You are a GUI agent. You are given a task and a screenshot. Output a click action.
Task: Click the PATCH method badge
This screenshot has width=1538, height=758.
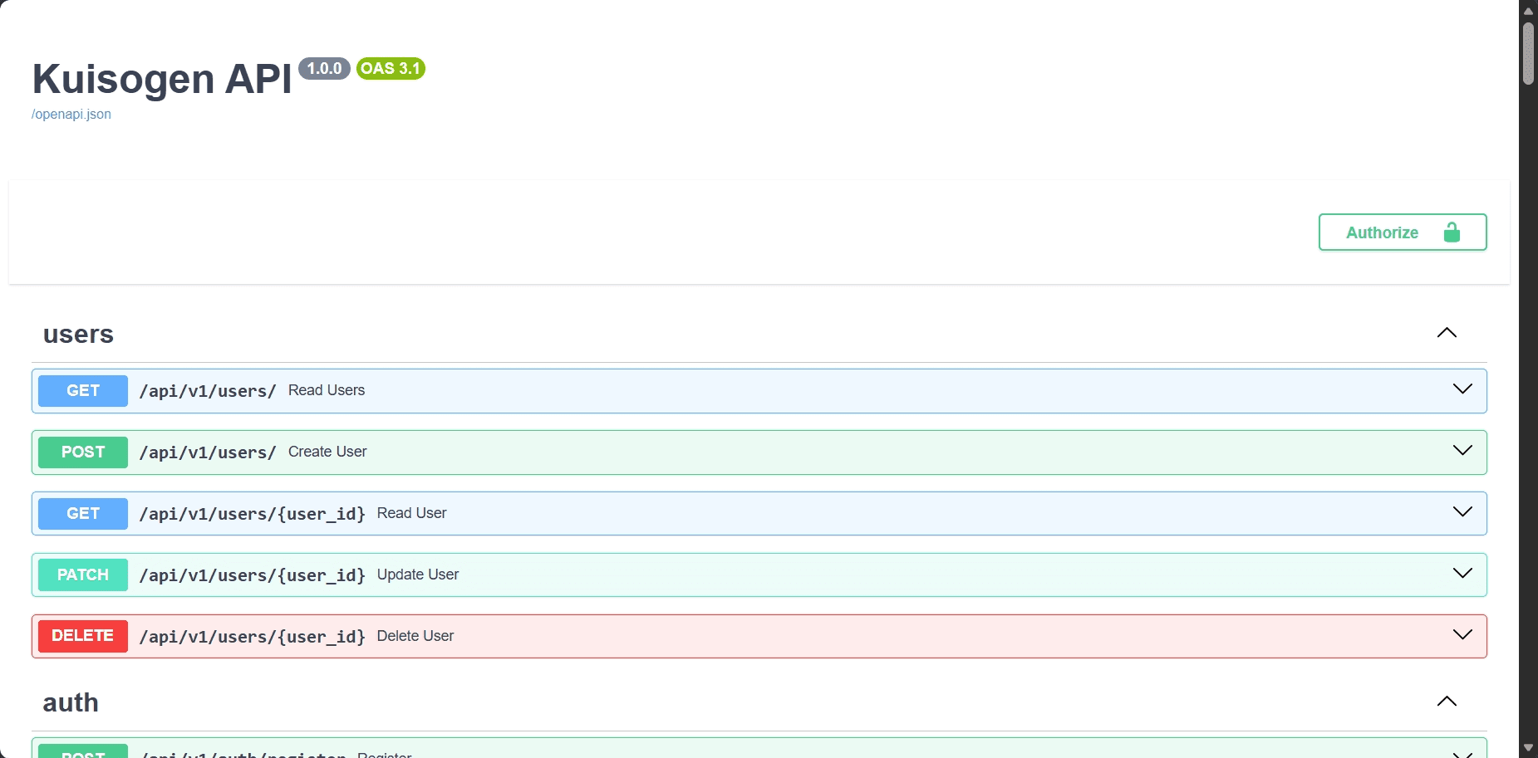click(x=83, y=575)
